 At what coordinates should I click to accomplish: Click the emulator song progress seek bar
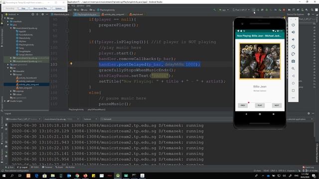[x=260, y=102]
